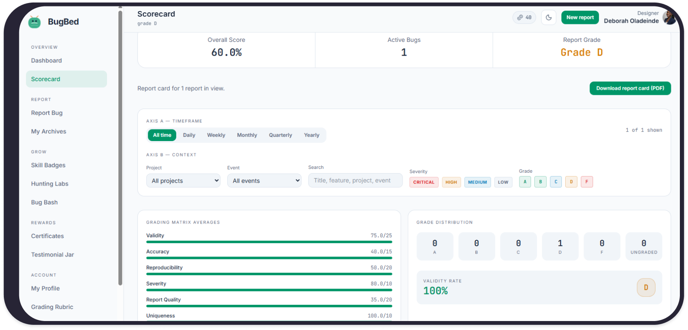Viewport: 688px width, 330px height.
Task: Filter by grade C chip
Action: (x=556, y=182)
